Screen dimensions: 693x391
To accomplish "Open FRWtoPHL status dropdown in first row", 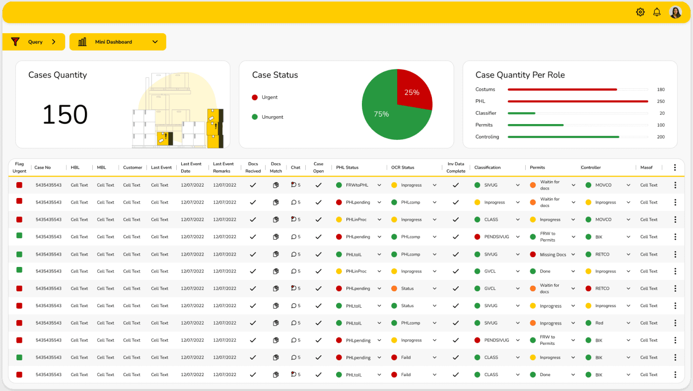I will (x=379, y=185).
